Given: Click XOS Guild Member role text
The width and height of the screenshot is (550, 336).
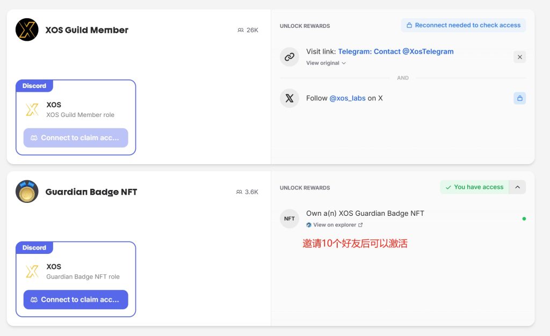Looking at the screenshot, I should [81, 115].
